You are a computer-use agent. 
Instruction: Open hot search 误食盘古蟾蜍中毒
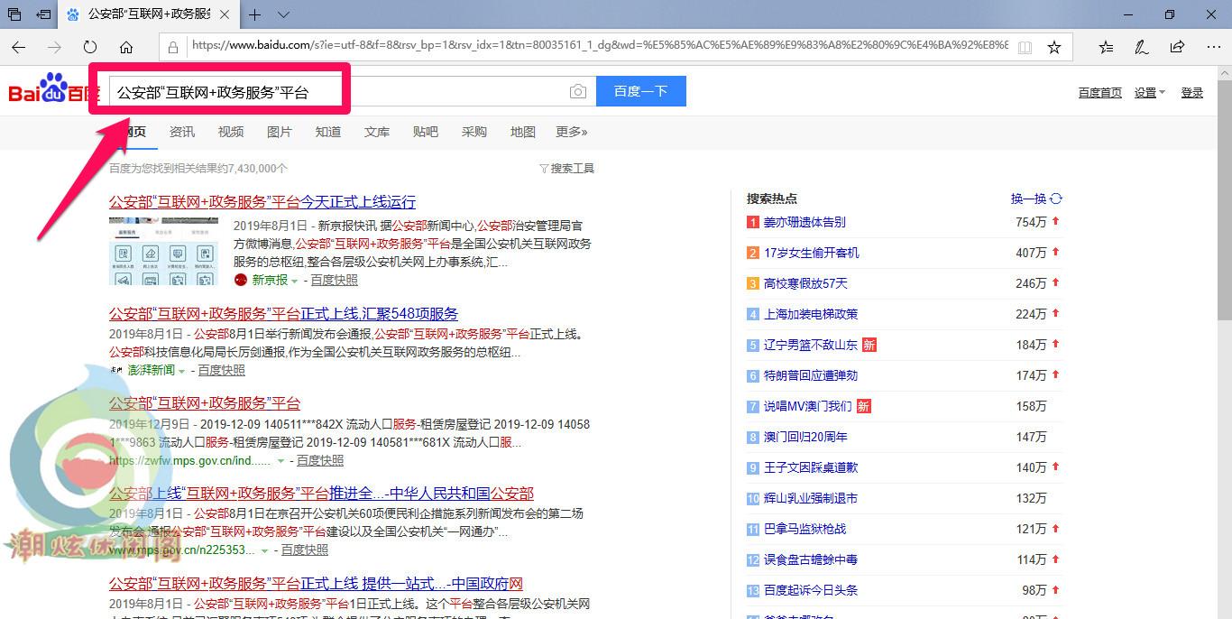point(811,559)
